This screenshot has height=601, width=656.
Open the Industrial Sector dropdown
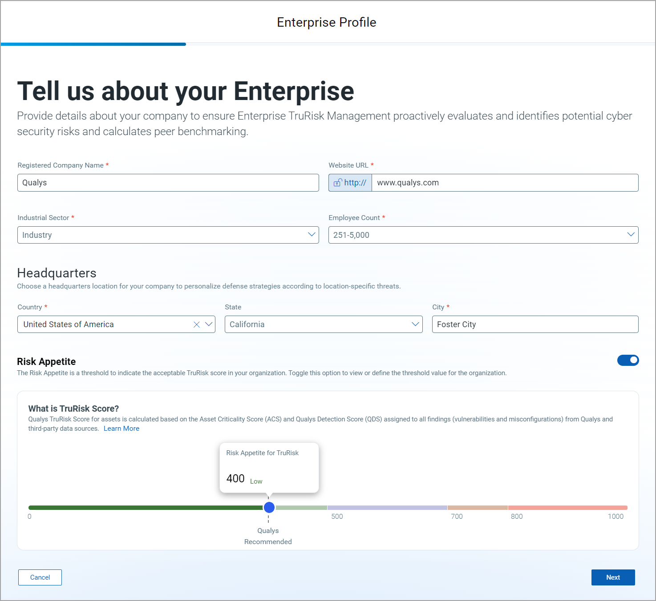coord(168,235)
